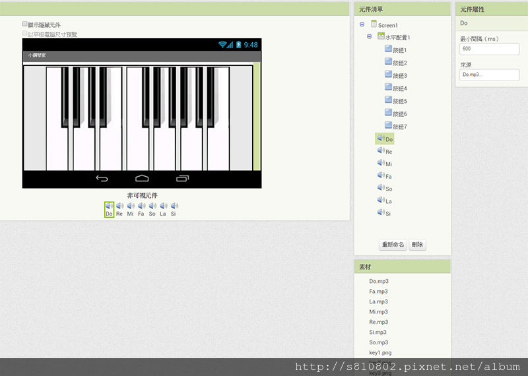Open the 來源 field showing Do.mp3...

pos(489,75)
